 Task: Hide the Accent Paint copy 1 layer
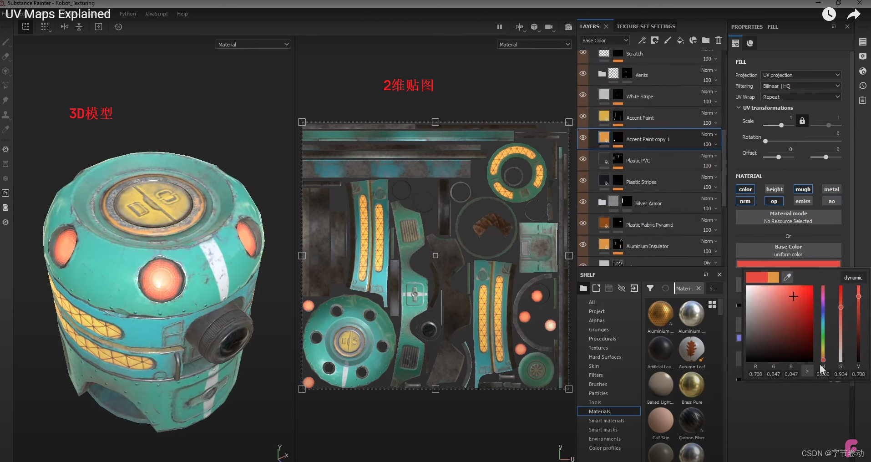coord(583,137)
